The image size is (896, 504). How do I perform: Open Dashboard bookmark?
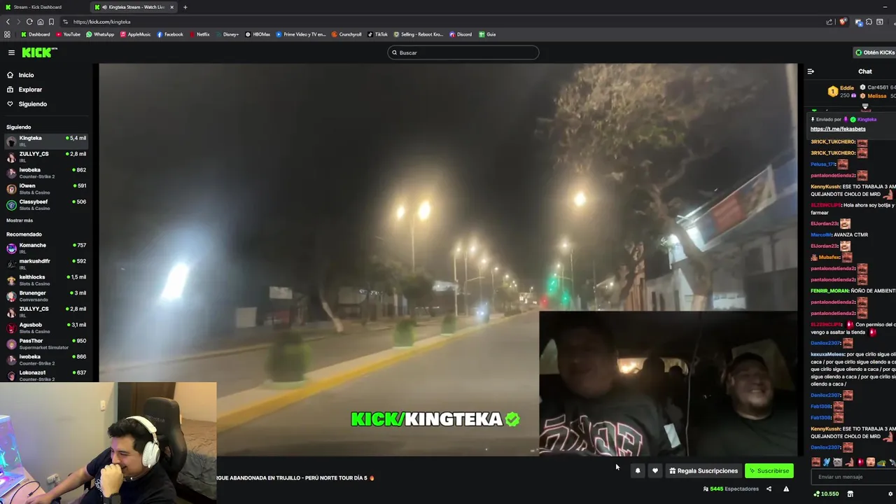point(36,34)
